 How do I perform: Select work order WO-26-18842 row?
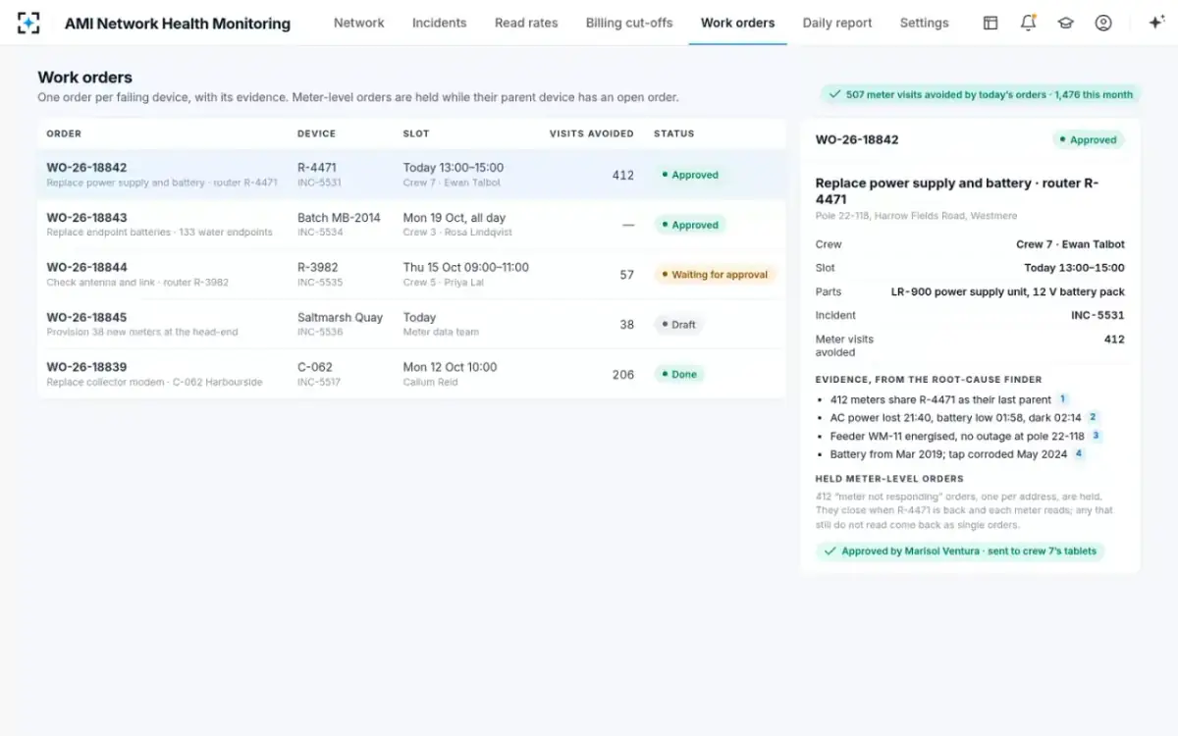pyautogui.click(x=411, y=175)
